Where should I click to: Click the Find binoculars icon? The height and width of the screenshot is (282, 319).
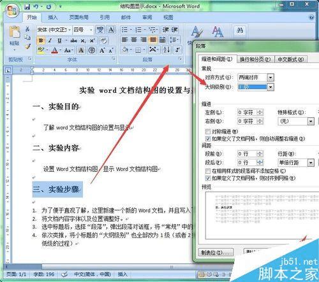coord(240,31)
